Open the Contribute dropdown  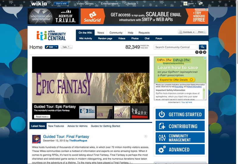pos(187,32)
